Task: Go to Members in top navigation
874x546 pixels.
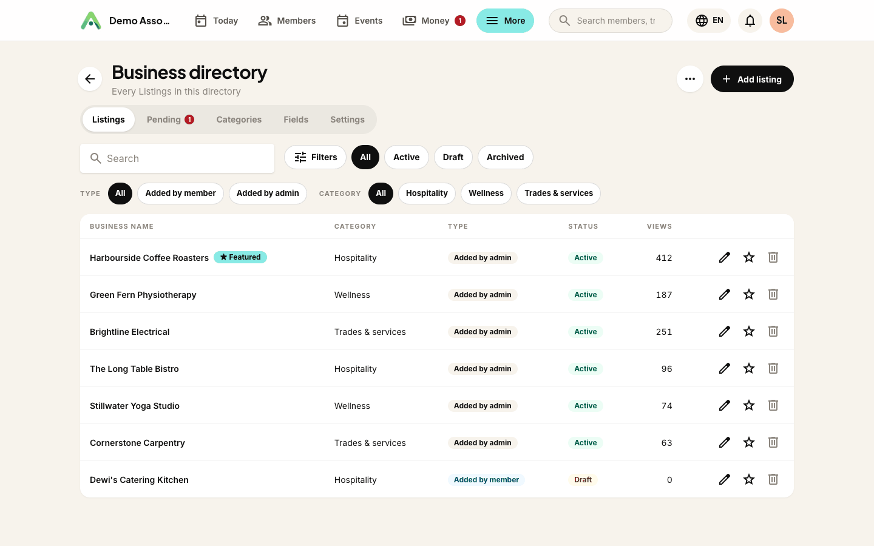Action: tap(287, 21)
